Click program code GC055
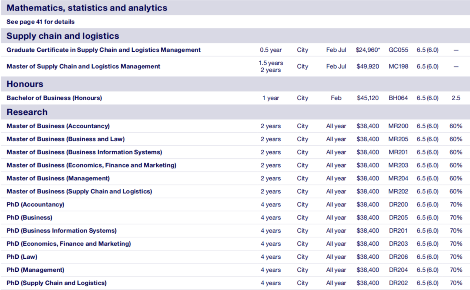This screenshot has width=470, height=290. (x=398, y=50)
